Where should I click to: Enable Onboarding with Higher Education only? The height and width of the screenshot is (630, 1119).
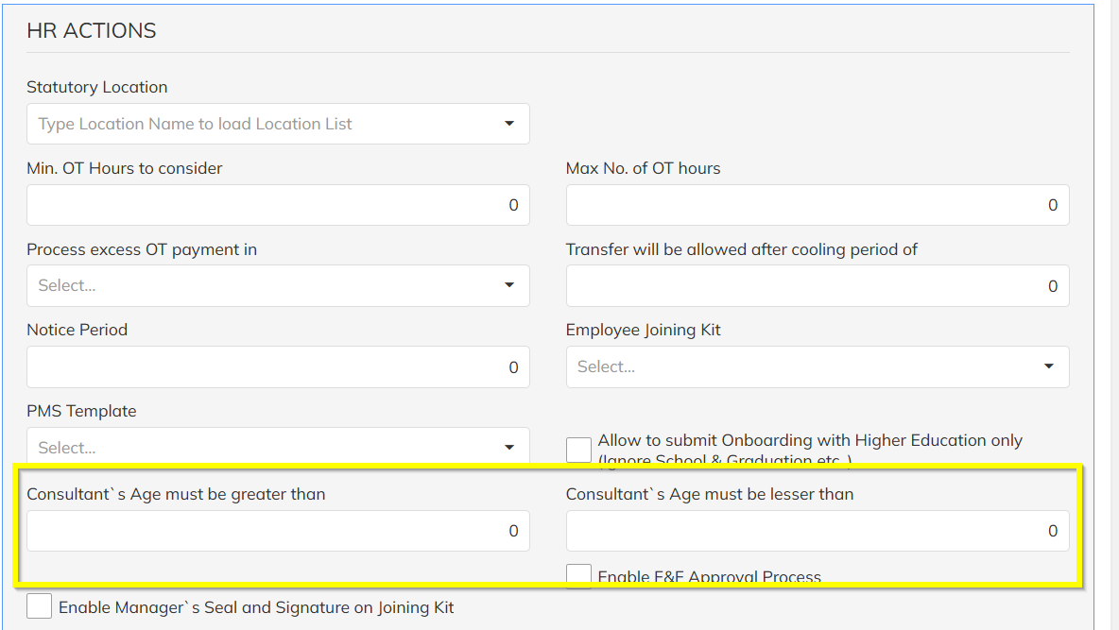(x=578, y=450)
